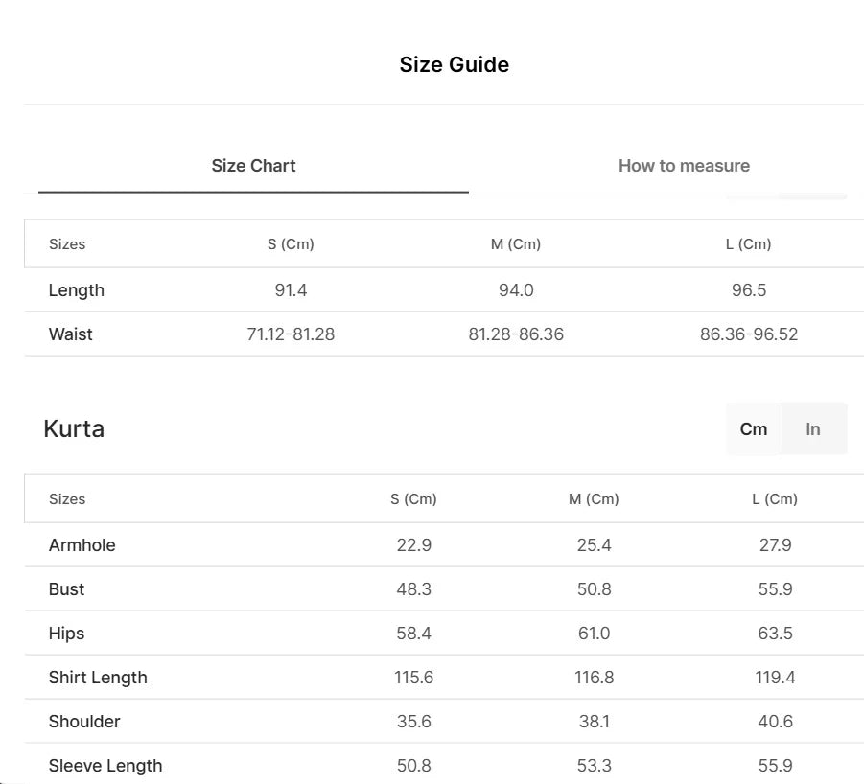Click the Hips row label

point(67,634)
